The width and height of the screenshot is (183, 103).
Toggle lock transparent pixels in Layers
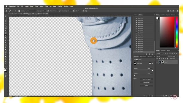pos(160,59)
